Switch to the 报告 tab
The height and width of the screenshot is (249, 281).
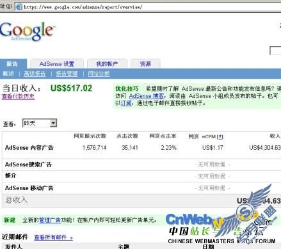(x=12, y=64)
